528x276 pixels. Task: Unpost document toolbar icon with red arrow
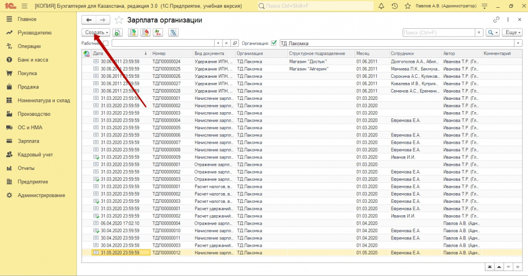(146, 32)
